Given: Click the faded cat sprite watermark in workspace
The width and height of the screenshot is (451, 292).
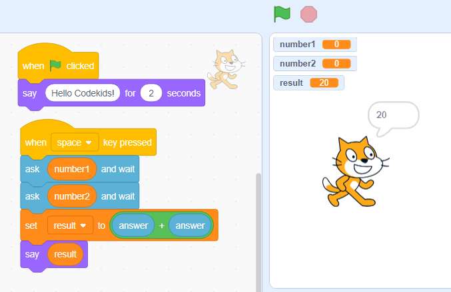Looking at the screenshot, I should coord(226,69).
